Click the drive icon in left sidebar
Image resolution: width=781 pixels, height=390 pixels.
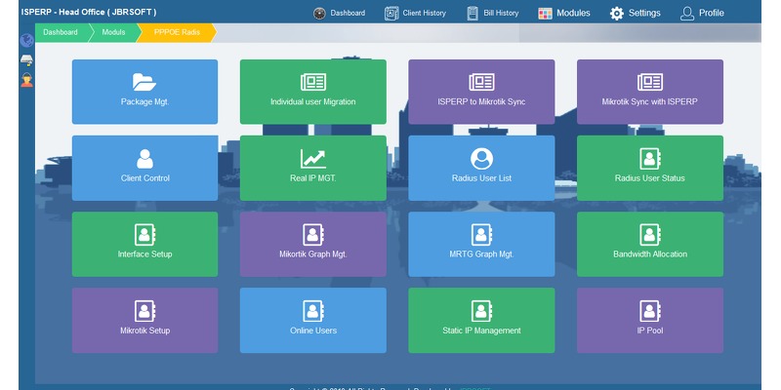(x=26, y=60)
